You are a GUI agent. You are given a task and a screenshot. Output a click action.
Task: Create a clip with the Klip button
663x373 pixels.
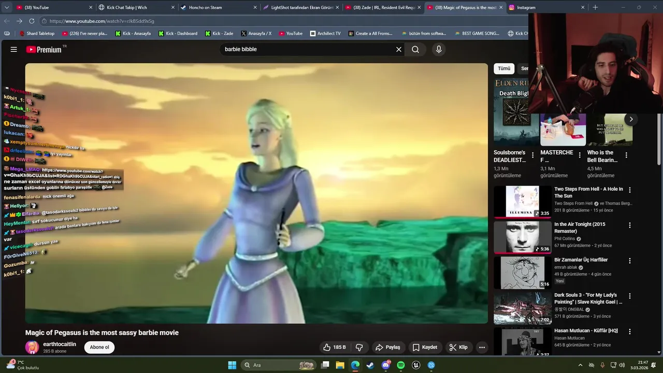click(458, 347)
